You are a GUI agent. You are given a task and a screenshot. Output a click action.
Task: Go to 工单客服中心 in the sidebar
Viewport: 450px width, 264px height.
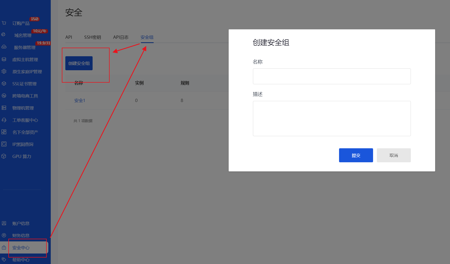click(x=25, y=120)
